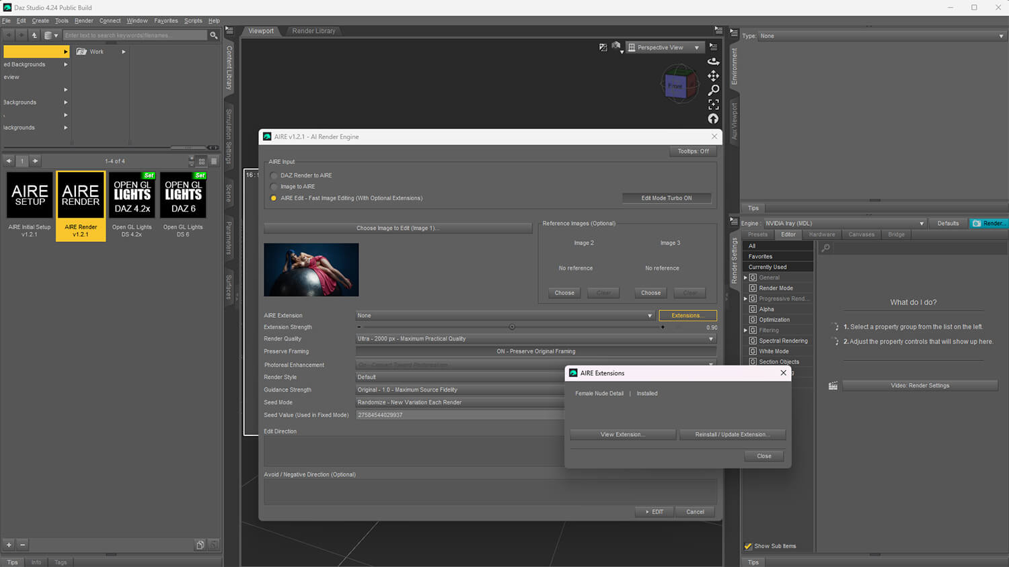Open the Environment Type None dropdown

pyautogui.click(x=882, y=36)
